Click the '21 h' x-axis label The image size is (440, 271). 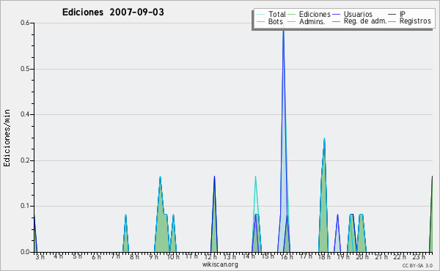[x=381, y=257]
